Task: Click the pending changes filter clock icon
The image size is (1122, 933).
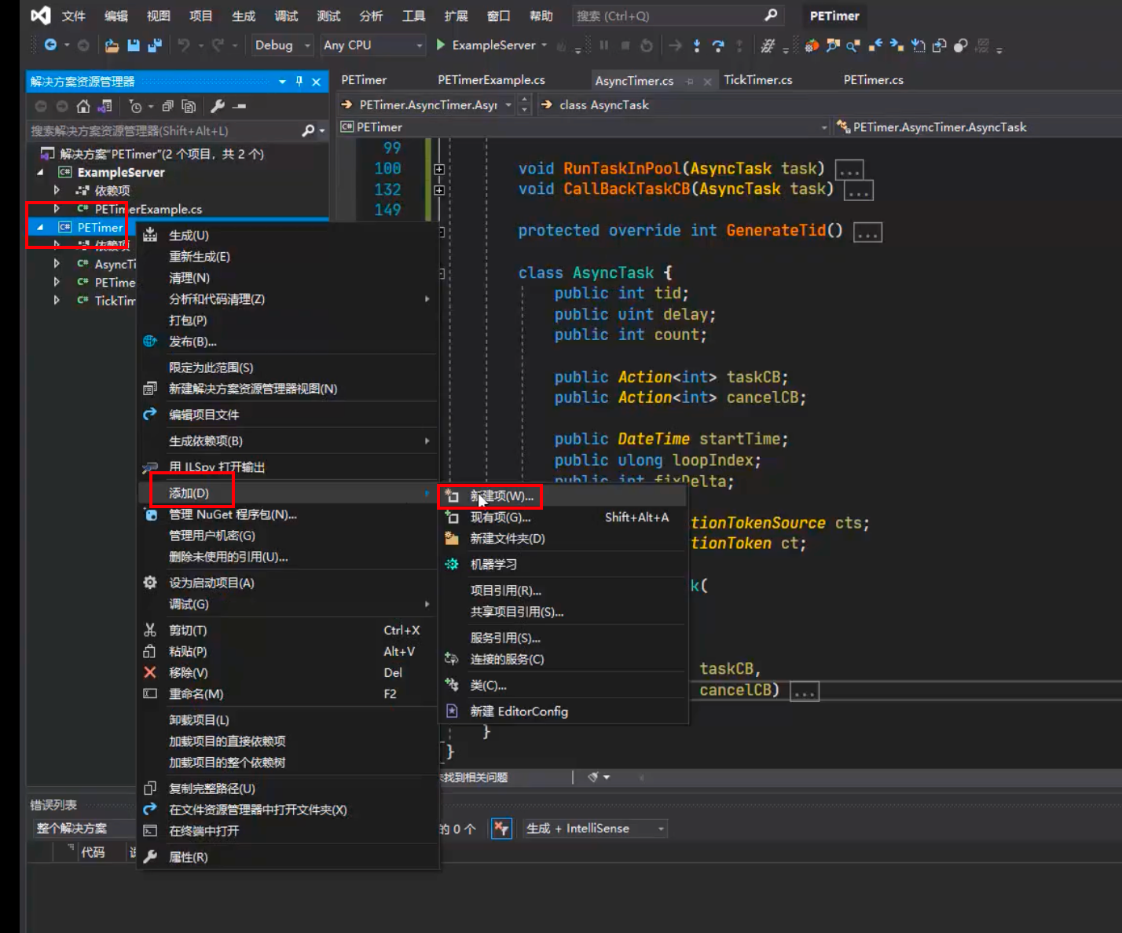Action: [x=135, y=106]
